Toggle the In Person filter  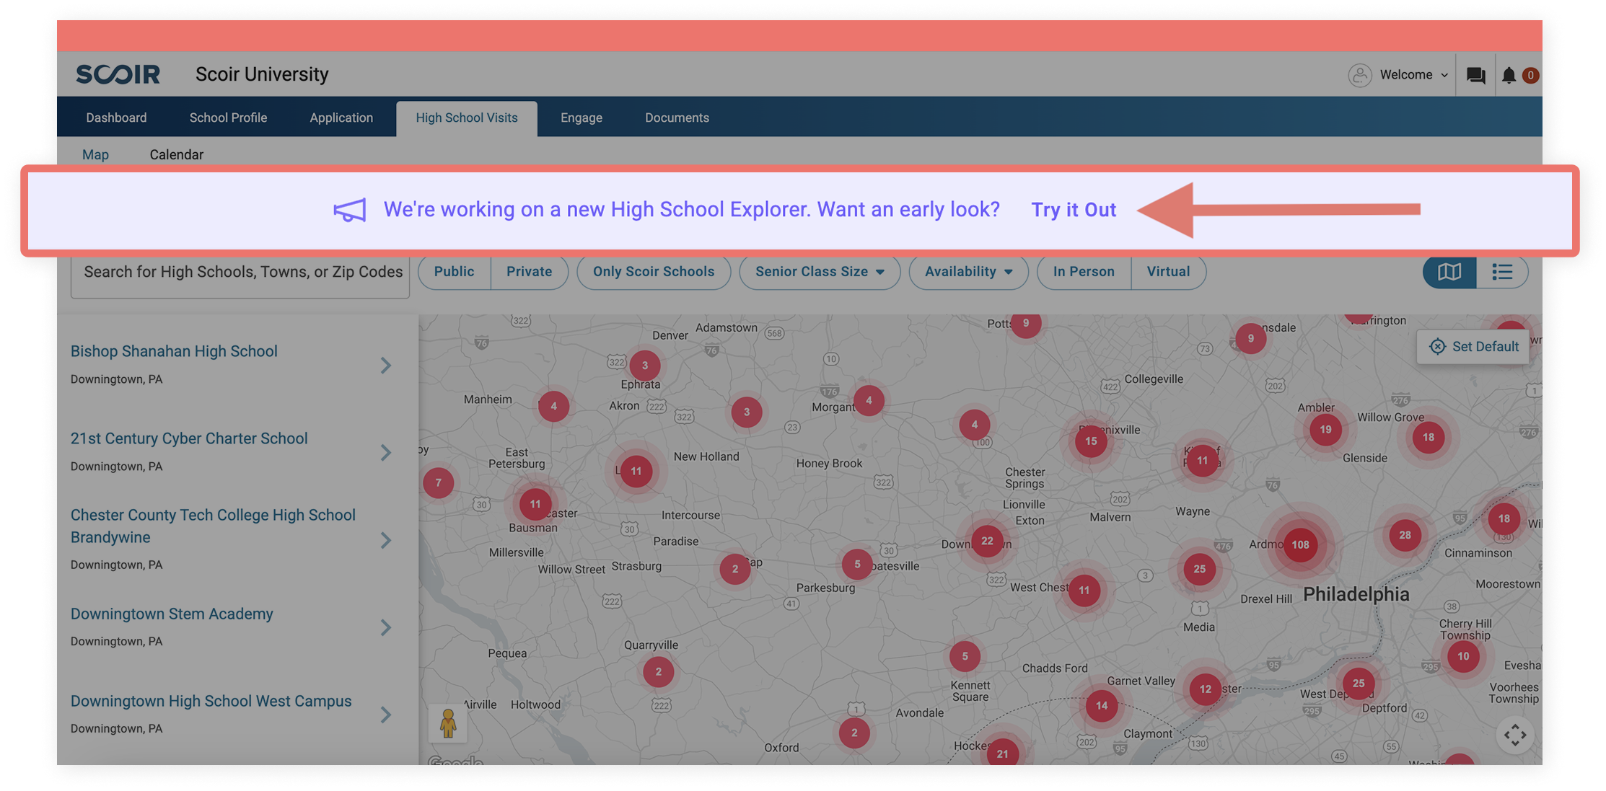pyautogui.click(x=1084, y=272)
